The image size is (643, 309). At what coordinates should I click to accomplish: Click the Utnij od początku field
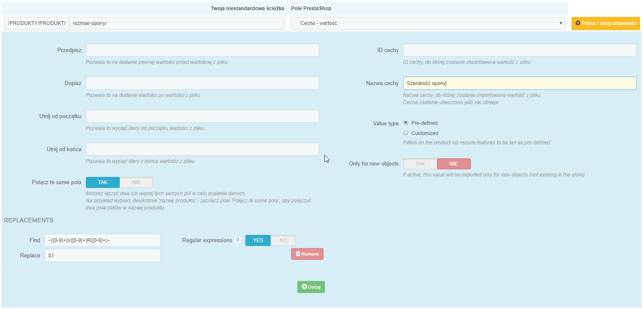pyautogui.click(x=202, y=116)
